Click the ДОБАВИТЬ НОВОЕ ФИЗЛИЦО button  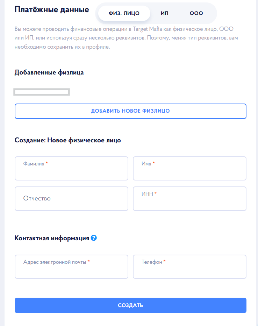pyautogui.click(x=130, y=111)
